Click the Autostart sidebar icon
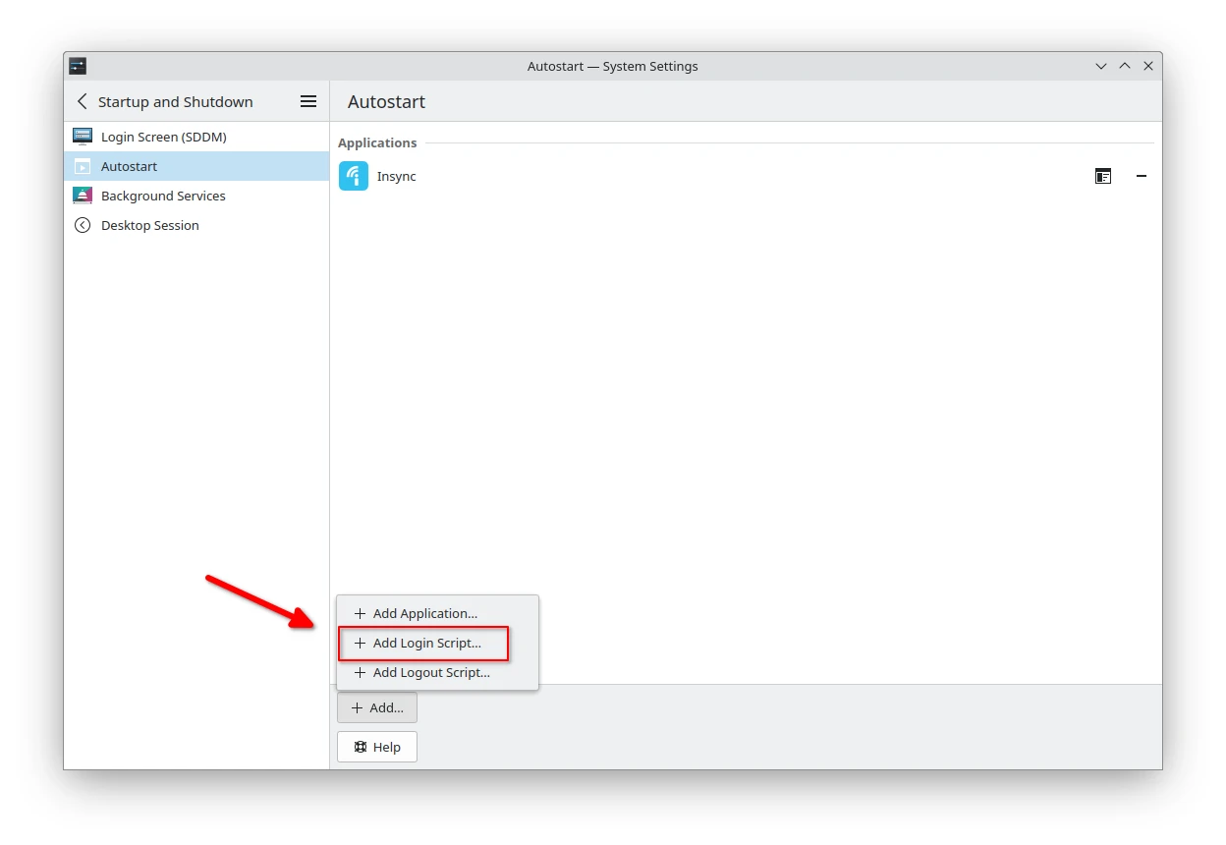The height and width of the screenshot is (845, 1226). pyautogui.click(x=83, y=166)
